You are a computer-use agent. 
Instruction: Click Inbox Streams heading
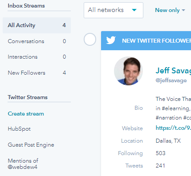point(26,6)
